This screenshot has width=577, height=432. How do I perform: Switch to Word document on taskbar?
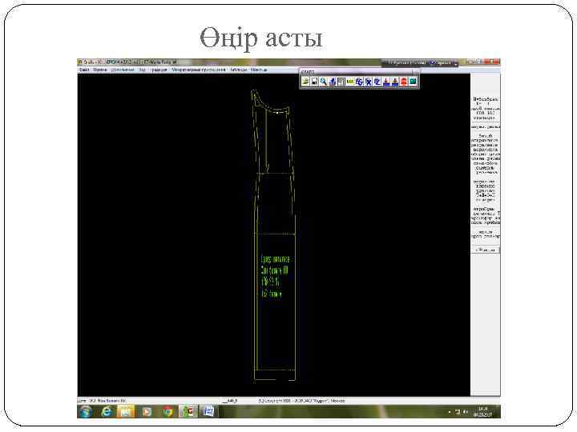pyautogui.click(x=208, y=412)
